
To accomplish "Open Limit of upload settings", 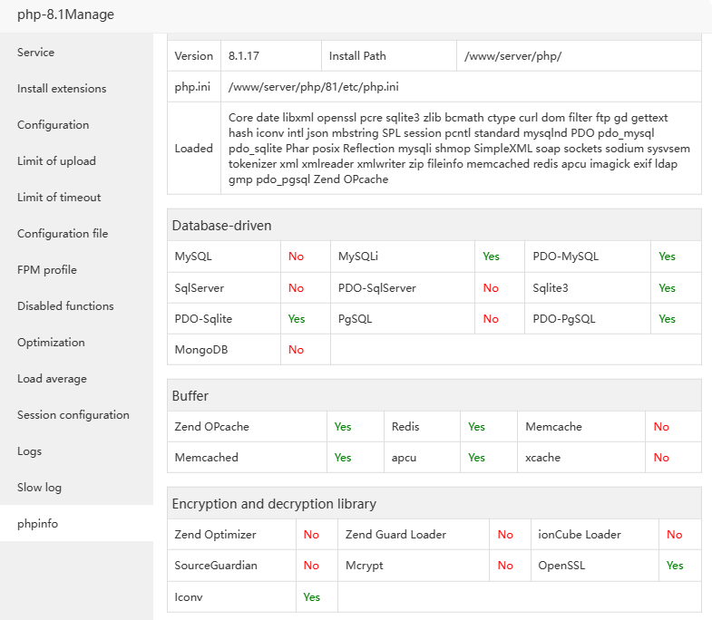I will [x=56, y=161].
